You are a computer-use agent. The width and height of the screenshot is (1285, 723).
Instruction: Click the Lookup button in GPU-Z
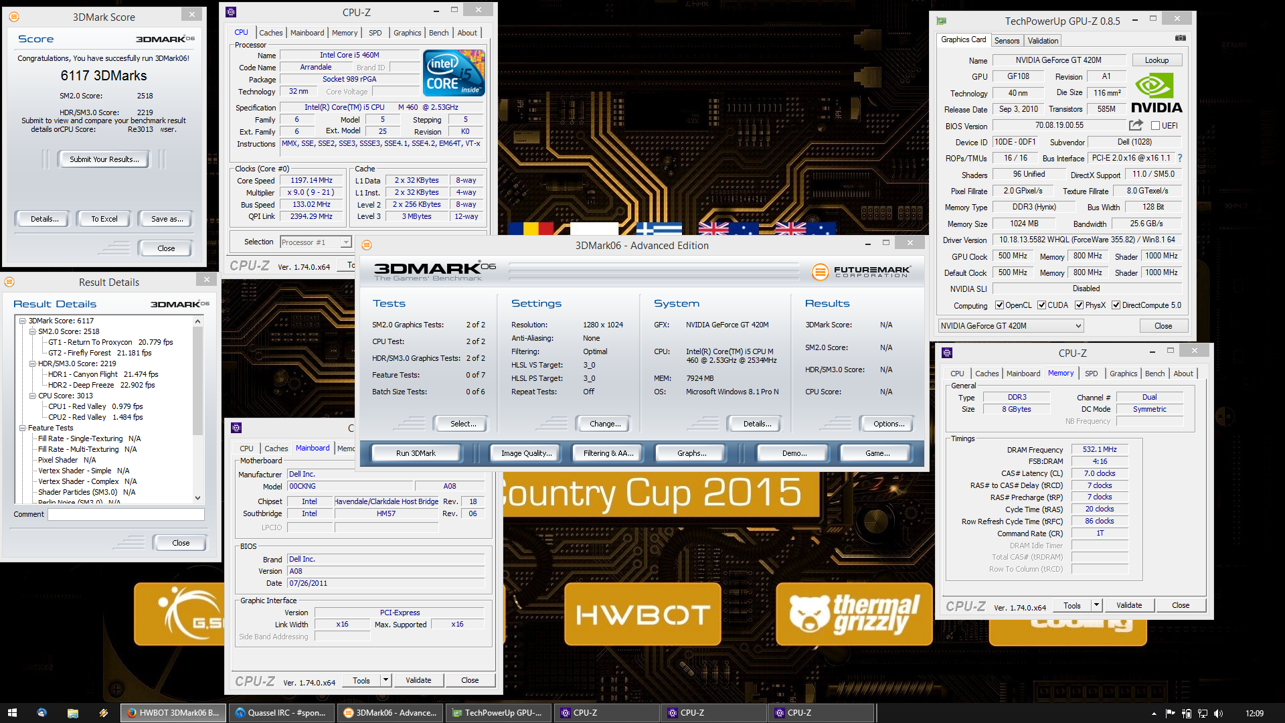click(x=1156, y=60)
